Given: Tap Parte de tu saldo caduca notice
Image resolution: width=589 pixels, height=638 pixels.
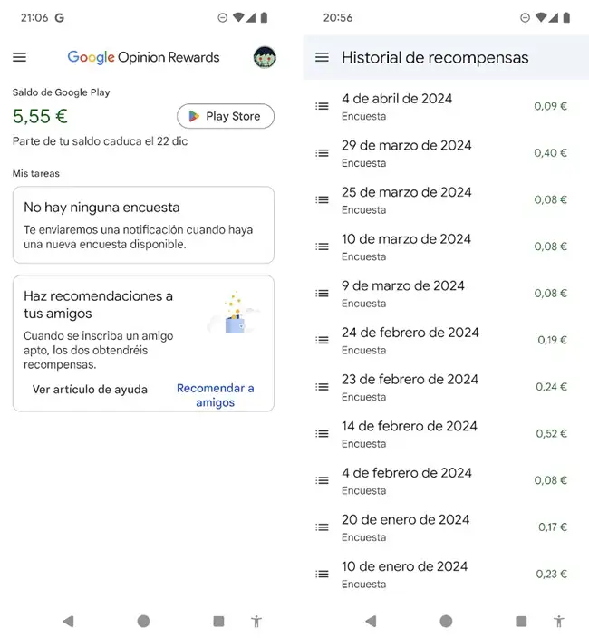Looking at the screenshot, I should [x=100, y=141].
